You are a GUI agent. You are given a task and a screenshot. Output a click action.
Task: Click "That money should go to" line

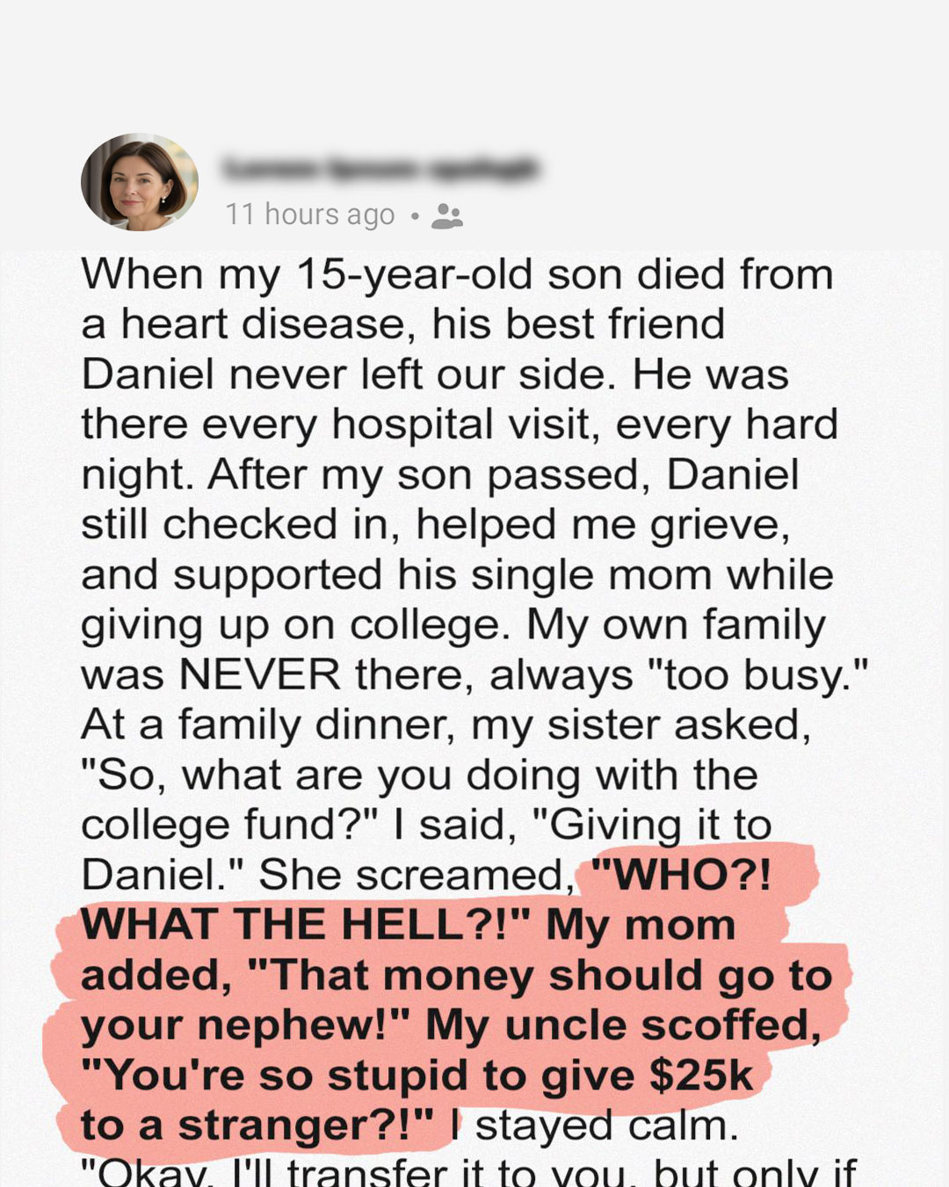tap(540, 975)
